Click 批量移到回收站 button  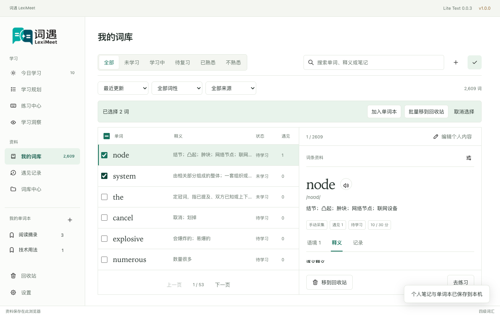[x=426, y=112]
